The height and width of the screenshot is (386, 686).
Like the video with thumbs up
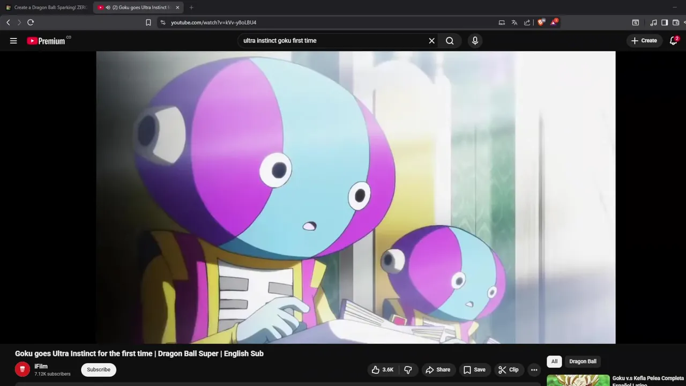click(383, 370)
